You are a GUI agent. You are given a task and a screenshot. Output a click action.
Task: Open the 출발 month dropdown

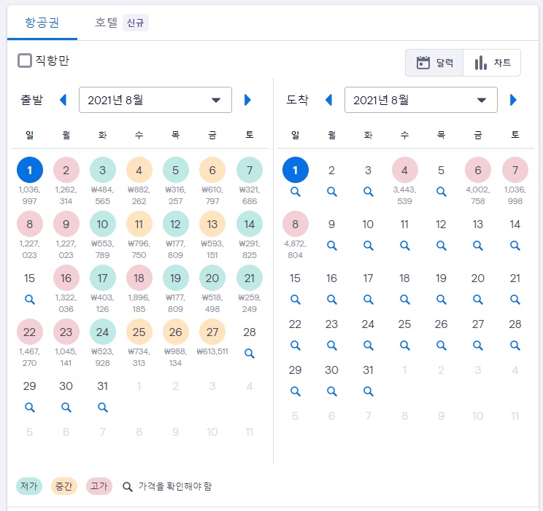coord(155,100)
